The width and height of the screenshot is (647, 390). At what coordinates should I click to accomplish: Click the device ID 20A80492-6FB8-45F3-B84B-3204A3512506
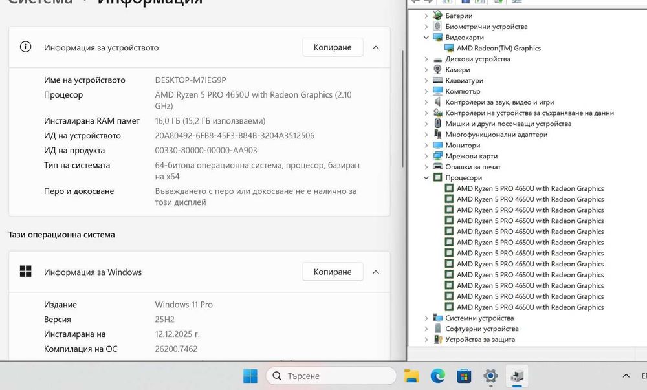(235, 136)
